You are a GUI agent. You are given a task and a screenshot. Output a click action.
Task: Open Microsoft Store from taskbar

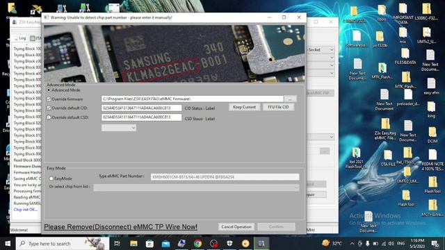coord(149,244)
